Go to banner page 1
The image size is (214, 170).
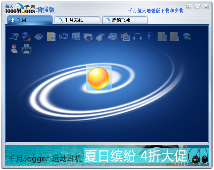[x=169, y=164]
